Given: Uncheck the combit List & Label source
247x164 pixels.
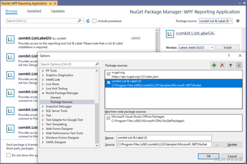Looking at the screenshot, I should (x=109, y=82).
